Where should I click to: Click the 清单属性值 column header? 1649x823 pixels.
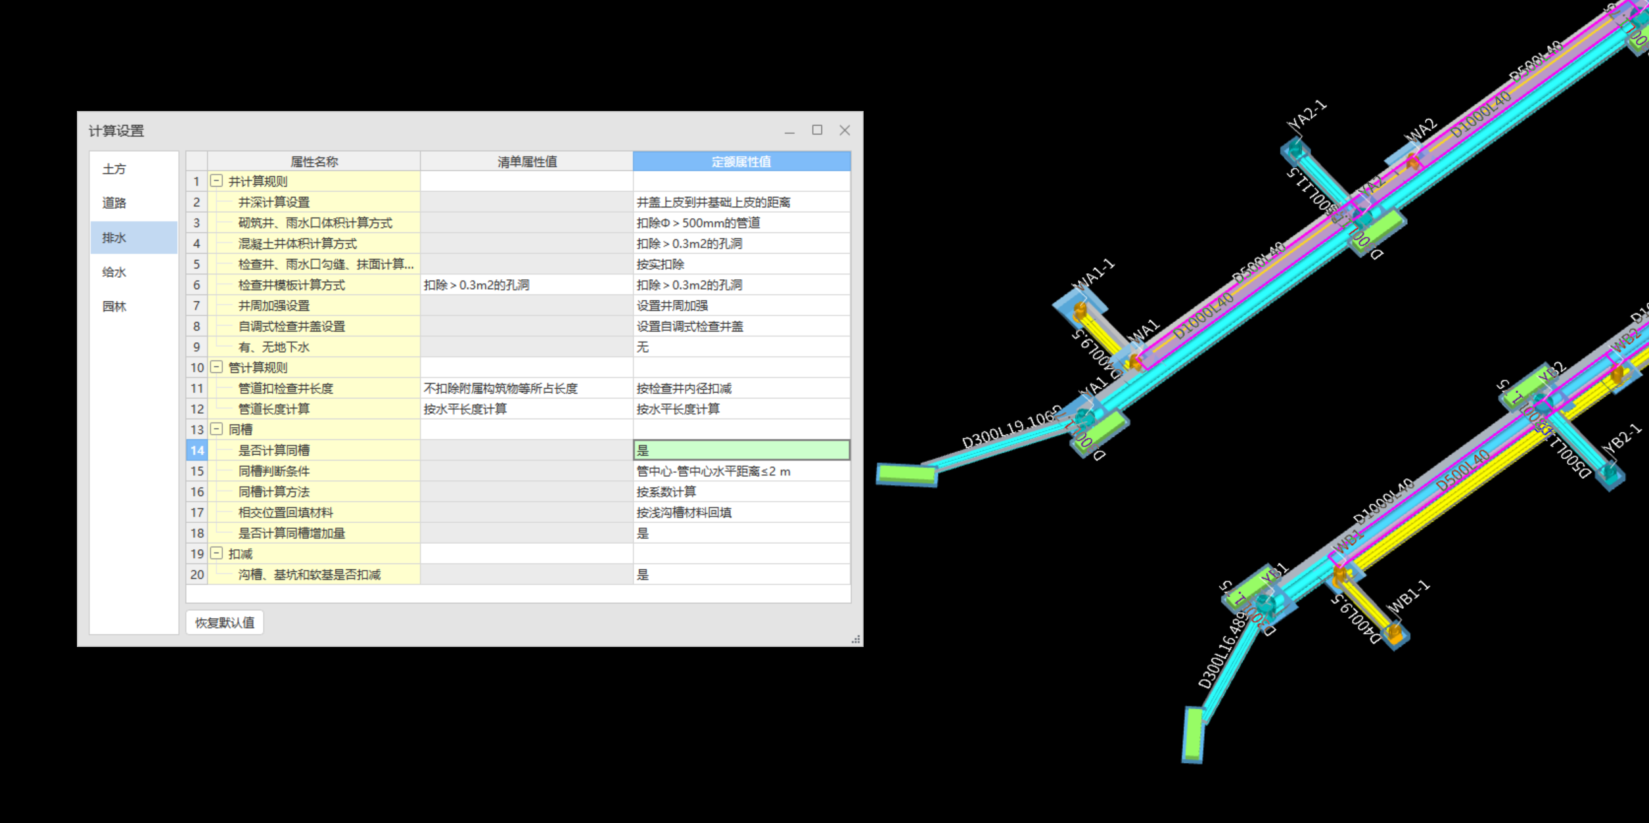click(x=526, y=162)
